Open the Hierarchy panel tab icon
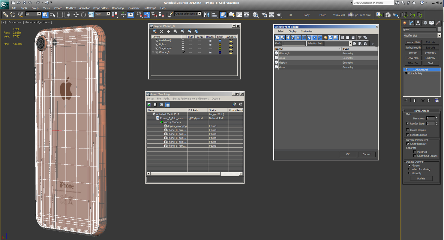This screenshot has height=240, width=444. tap(418, 23)
